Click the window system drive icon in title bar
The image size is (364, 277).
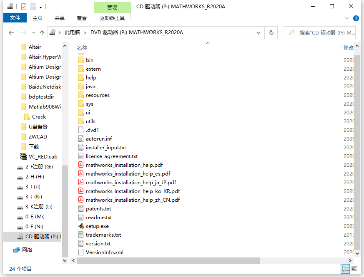pos(10,6)
